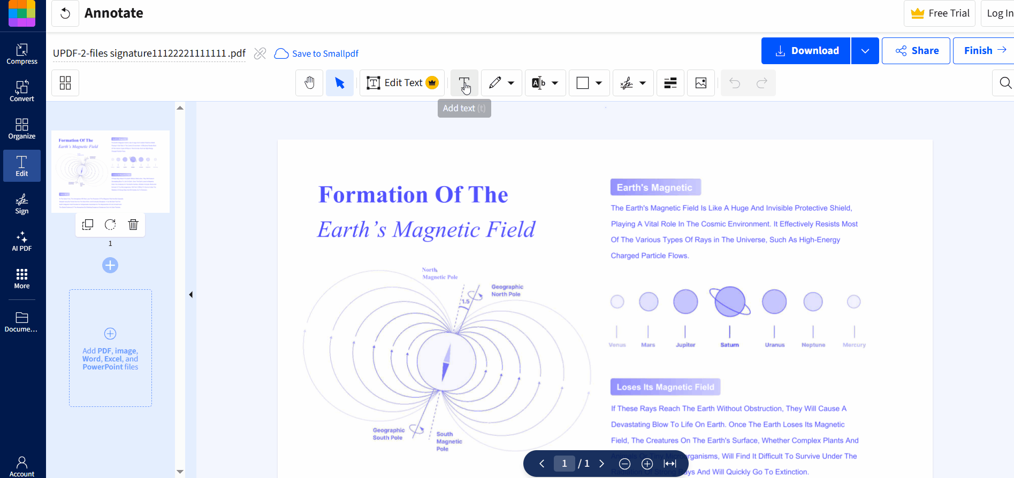Open the Search magnifier

pyautogui.click(x=1005, y=83)
